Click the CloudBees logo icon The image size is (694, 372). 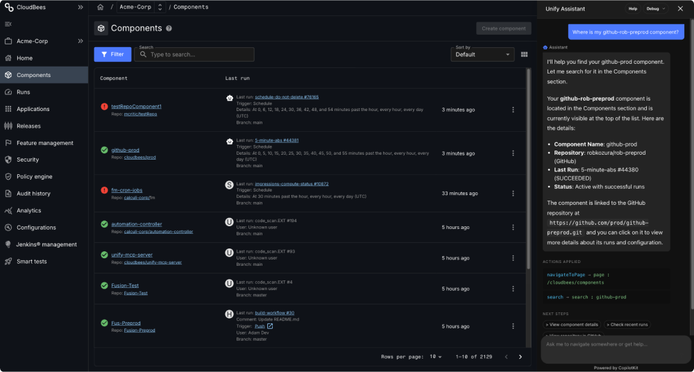8,7
